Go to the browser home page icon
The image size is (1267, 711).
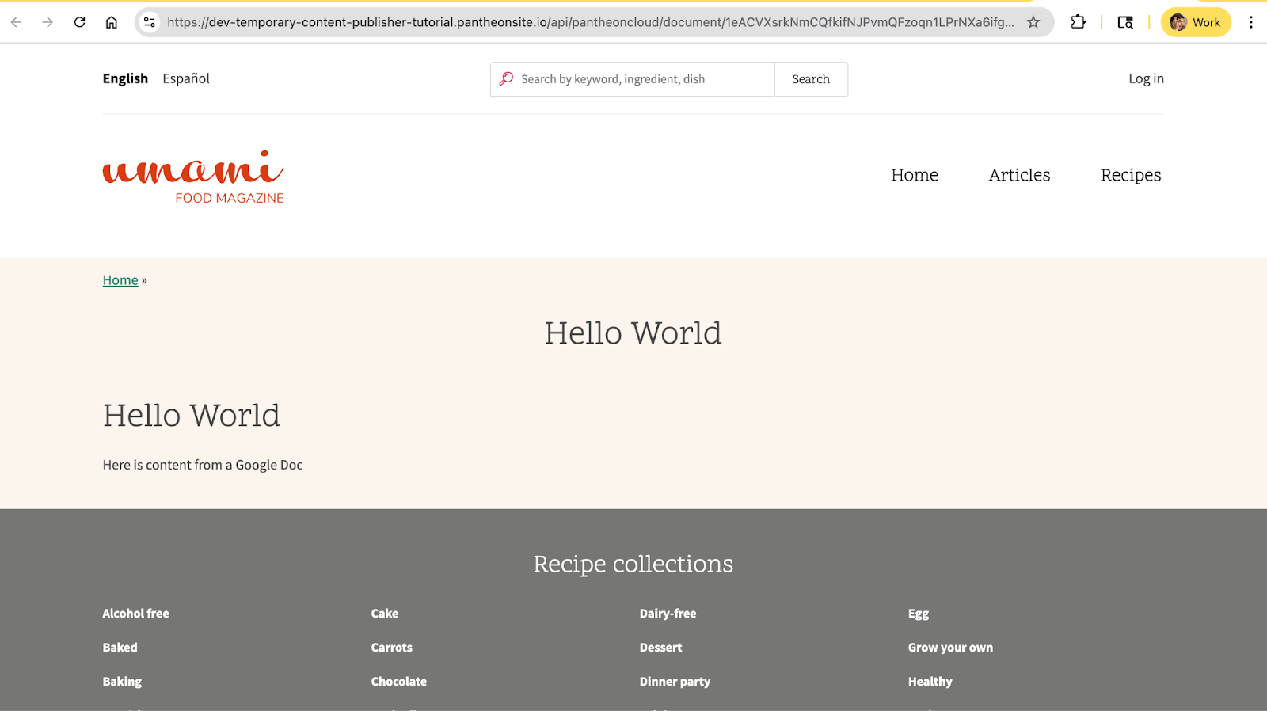click(x=112, y=22)
